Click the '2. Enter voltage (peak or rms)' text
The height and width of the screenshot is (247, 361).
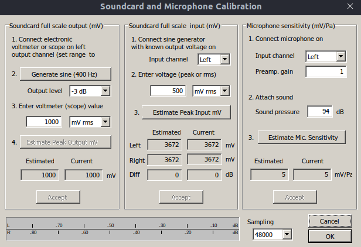(x=173, y=74)
